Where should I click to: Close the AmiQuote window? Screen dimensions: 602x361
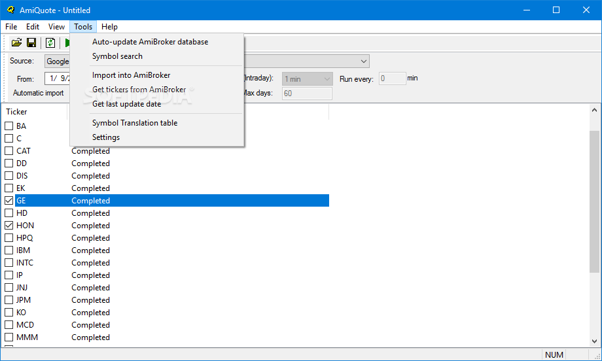click(x=586, y=10)
